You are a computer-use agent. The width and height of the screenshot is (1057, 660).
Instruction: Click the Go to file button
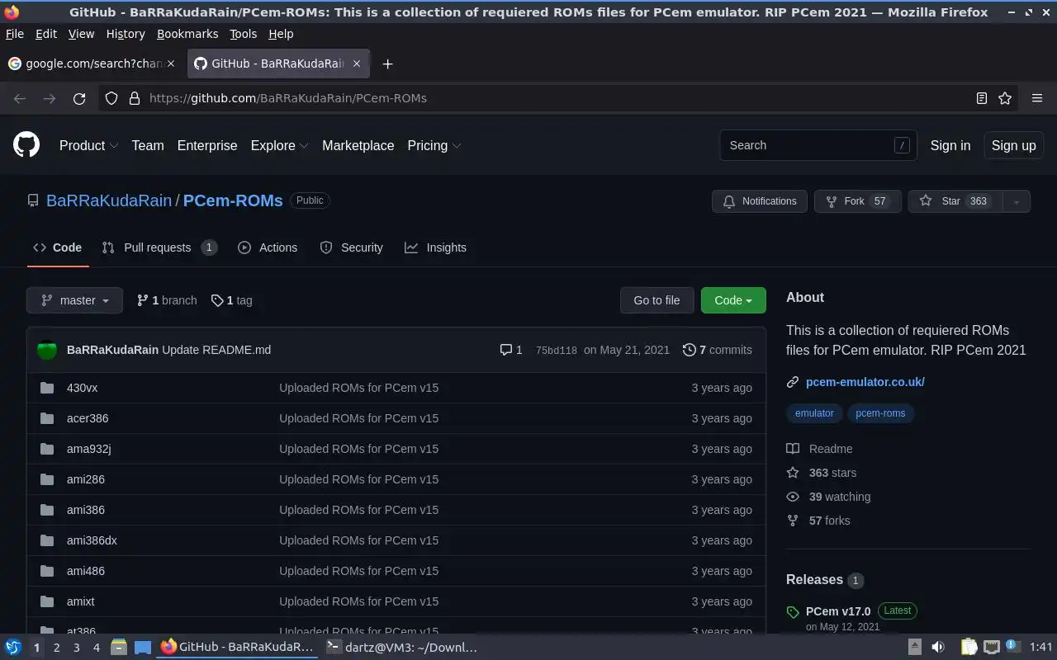(x=656, y=300)
